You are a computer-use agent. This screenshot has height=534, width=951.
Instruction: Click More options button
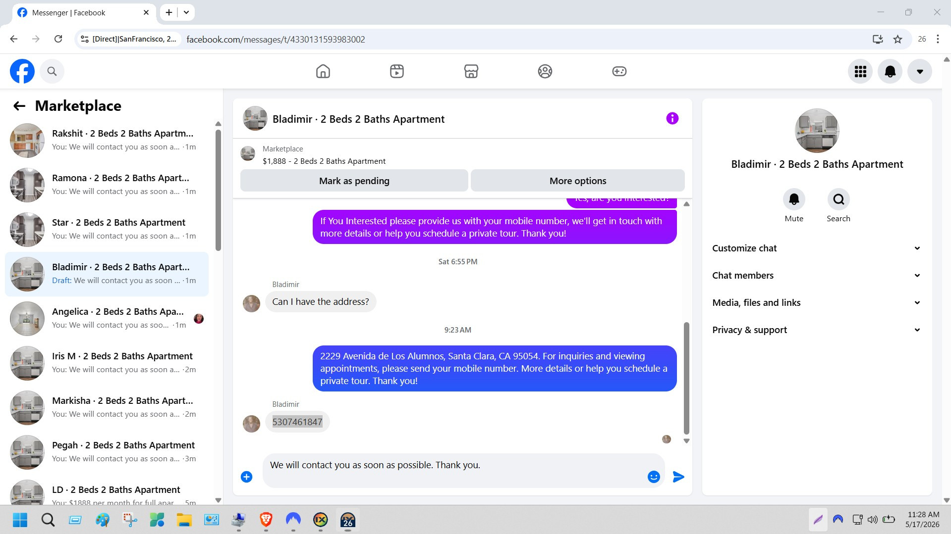[578, 181]
